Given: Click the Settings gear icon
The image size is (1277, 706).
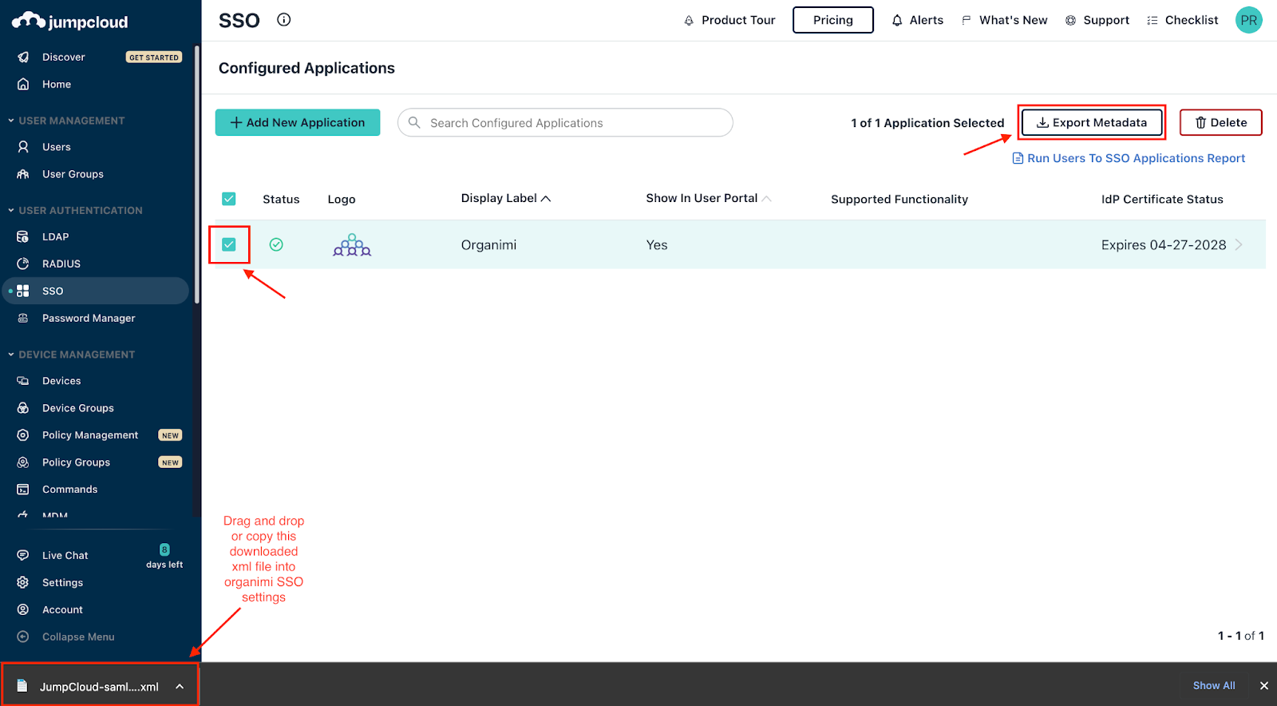Looking at the screenshot, I should [x=23, y=582].
